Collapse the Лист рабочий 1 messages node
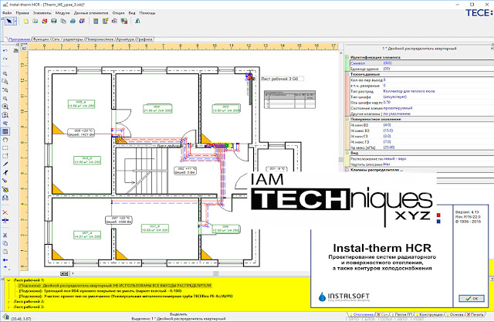This screenshot has width=494, height=322. (8, 280)
